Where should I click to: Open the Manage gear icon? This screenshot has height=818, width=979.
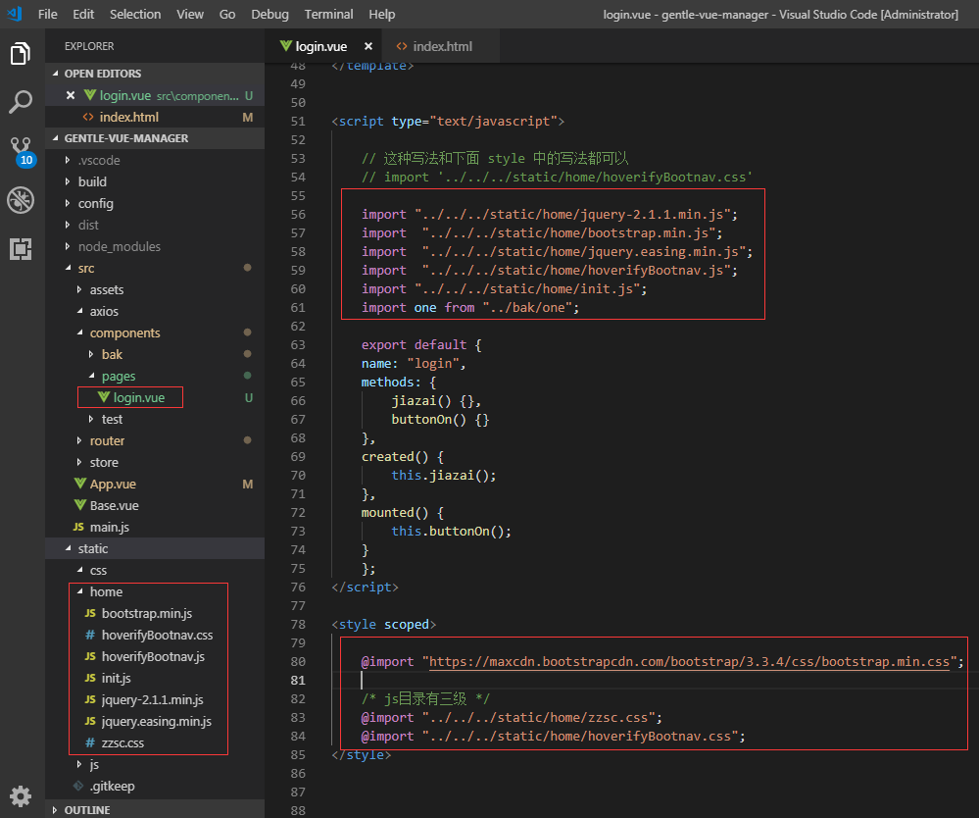[21, 796]
